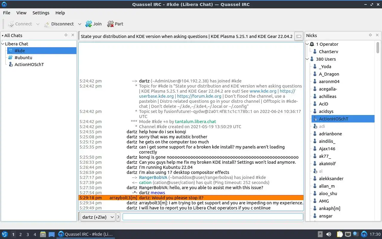Collapse the Libera Chat network tree
The height and width of the screenshot is (239, 382).
point(3,44)
